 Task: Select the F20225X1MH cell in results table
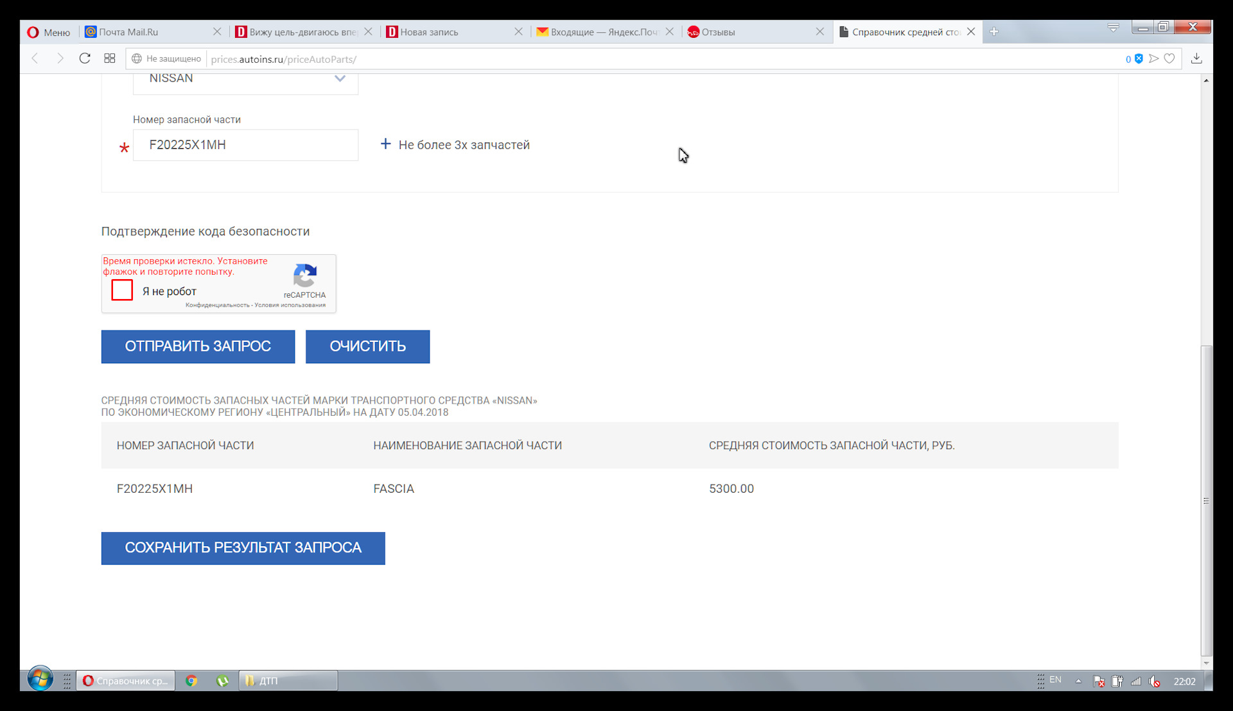coord(155,489)
